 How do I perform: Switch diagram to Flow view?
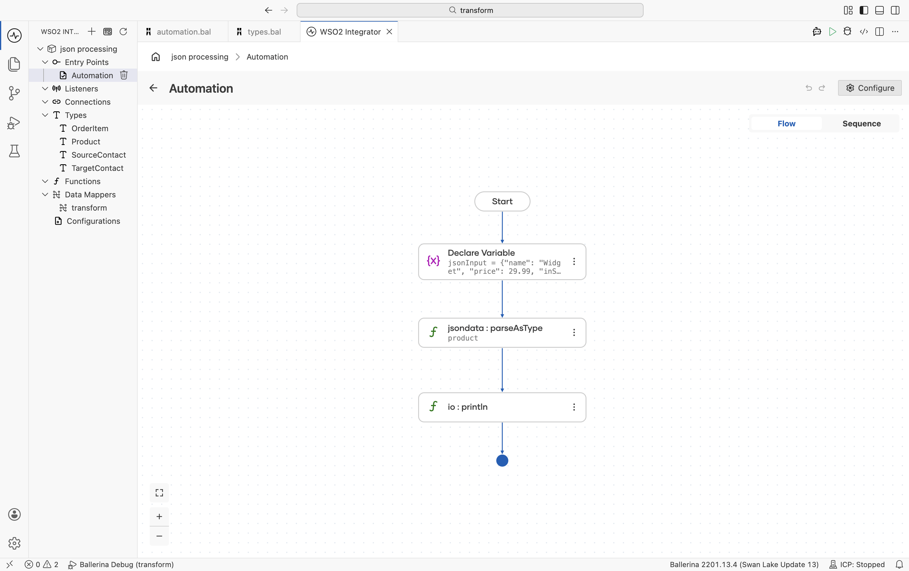[786, 123]
